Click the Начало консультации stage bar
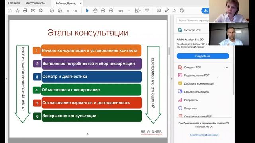255x143 pixels. pyautogui.click(x=91, y=50)
